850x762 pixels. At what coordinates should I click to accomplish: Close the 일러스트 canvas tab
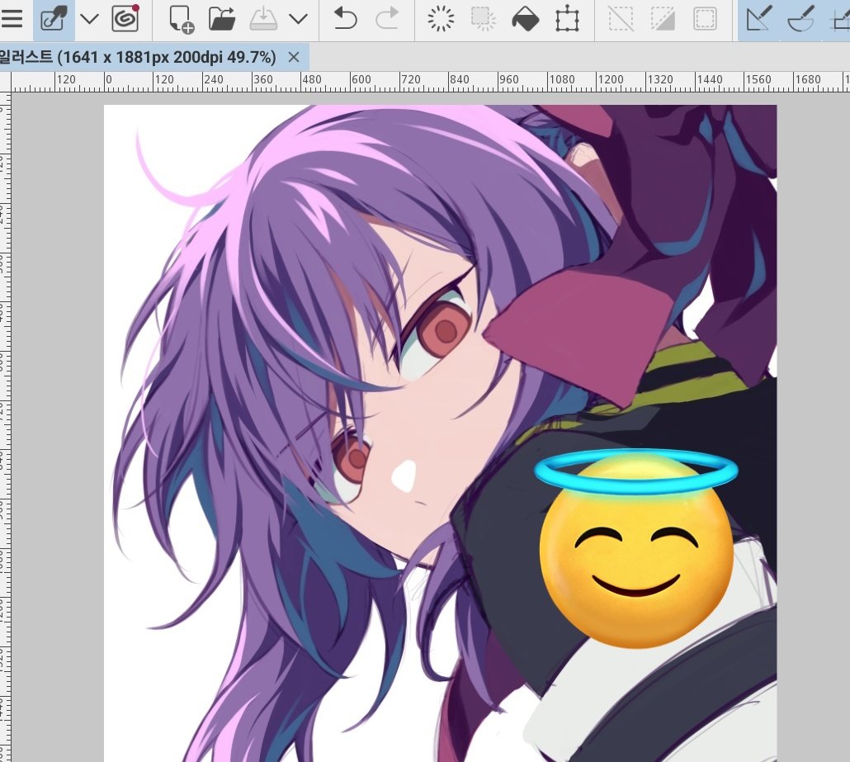tap(294, 57)
